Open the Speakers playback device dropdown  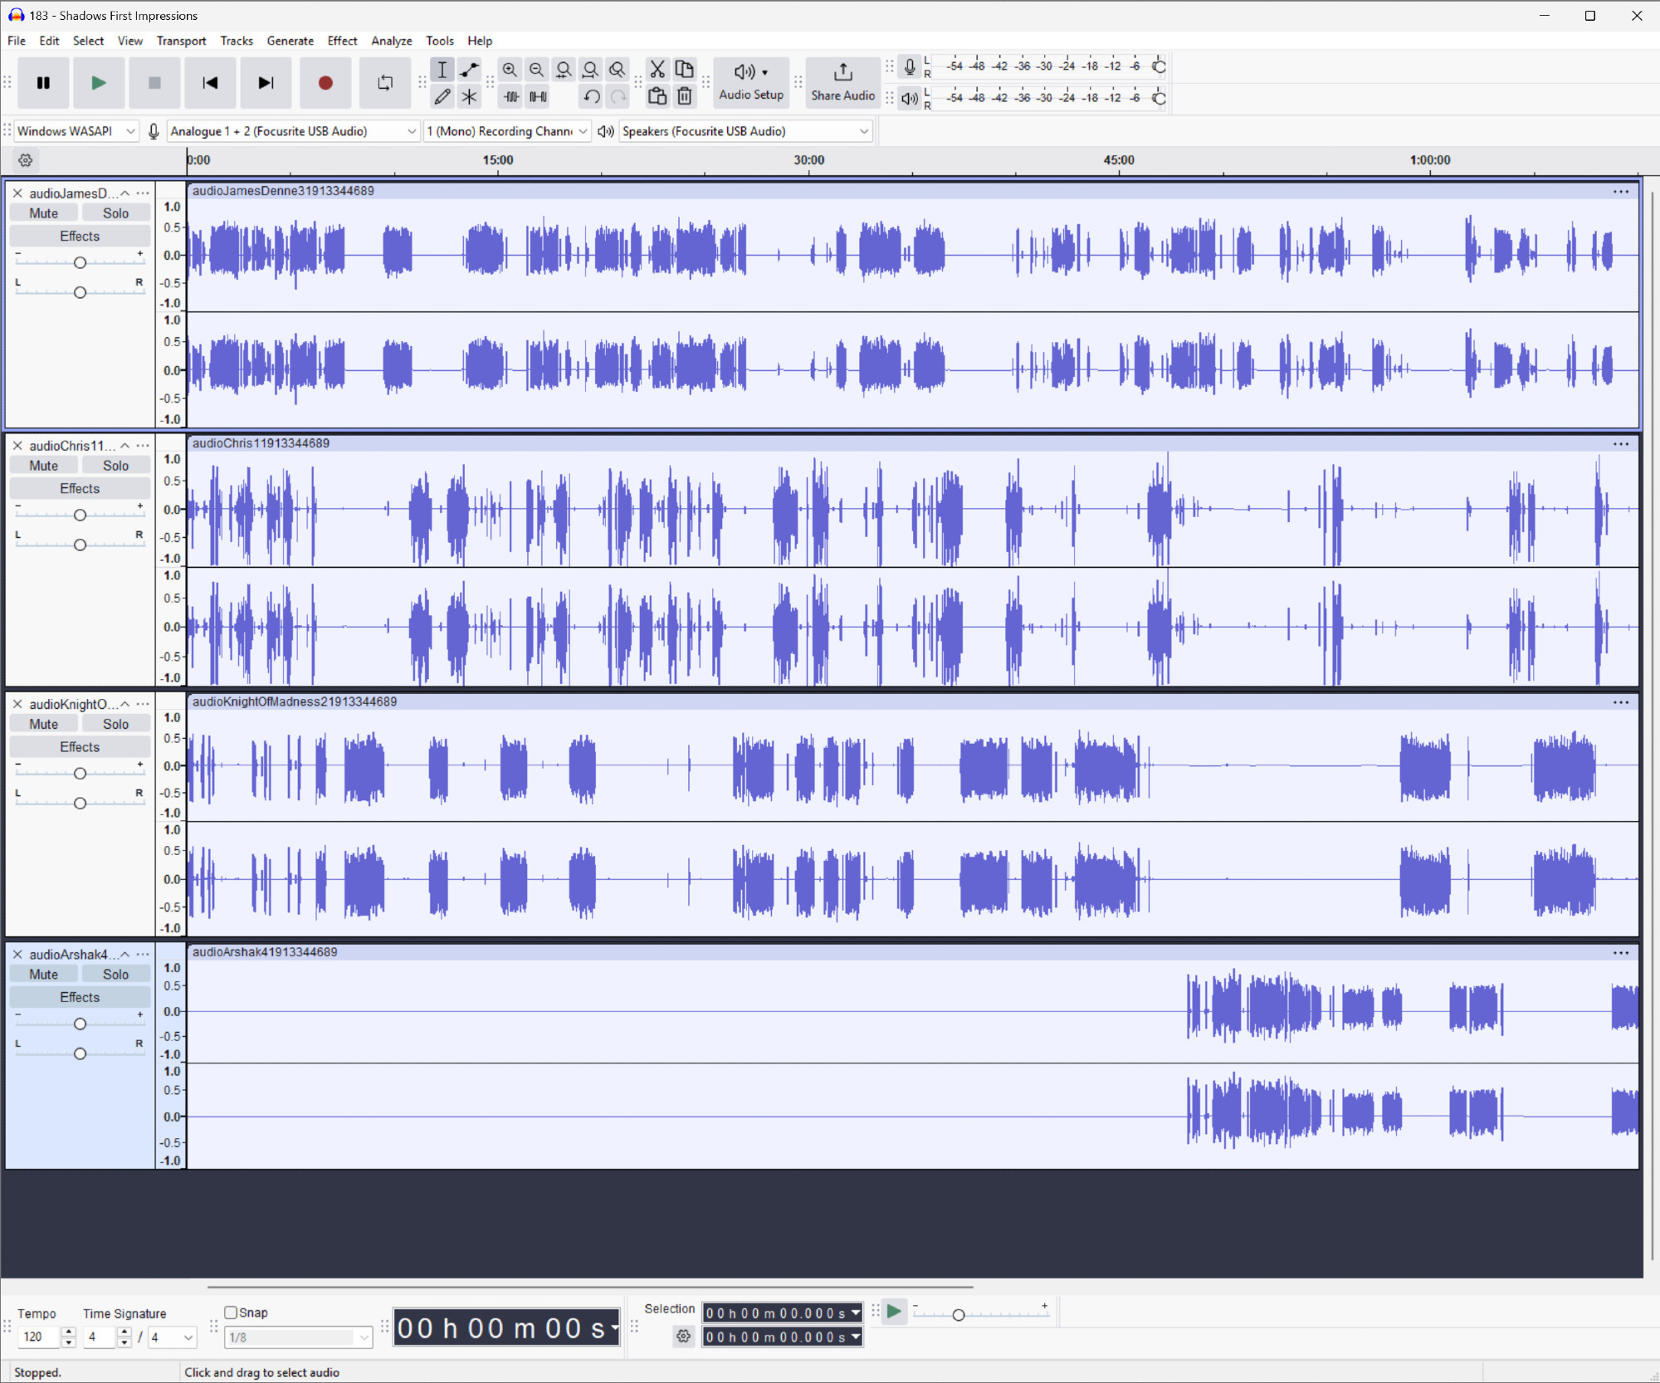(x=745, y=131)
